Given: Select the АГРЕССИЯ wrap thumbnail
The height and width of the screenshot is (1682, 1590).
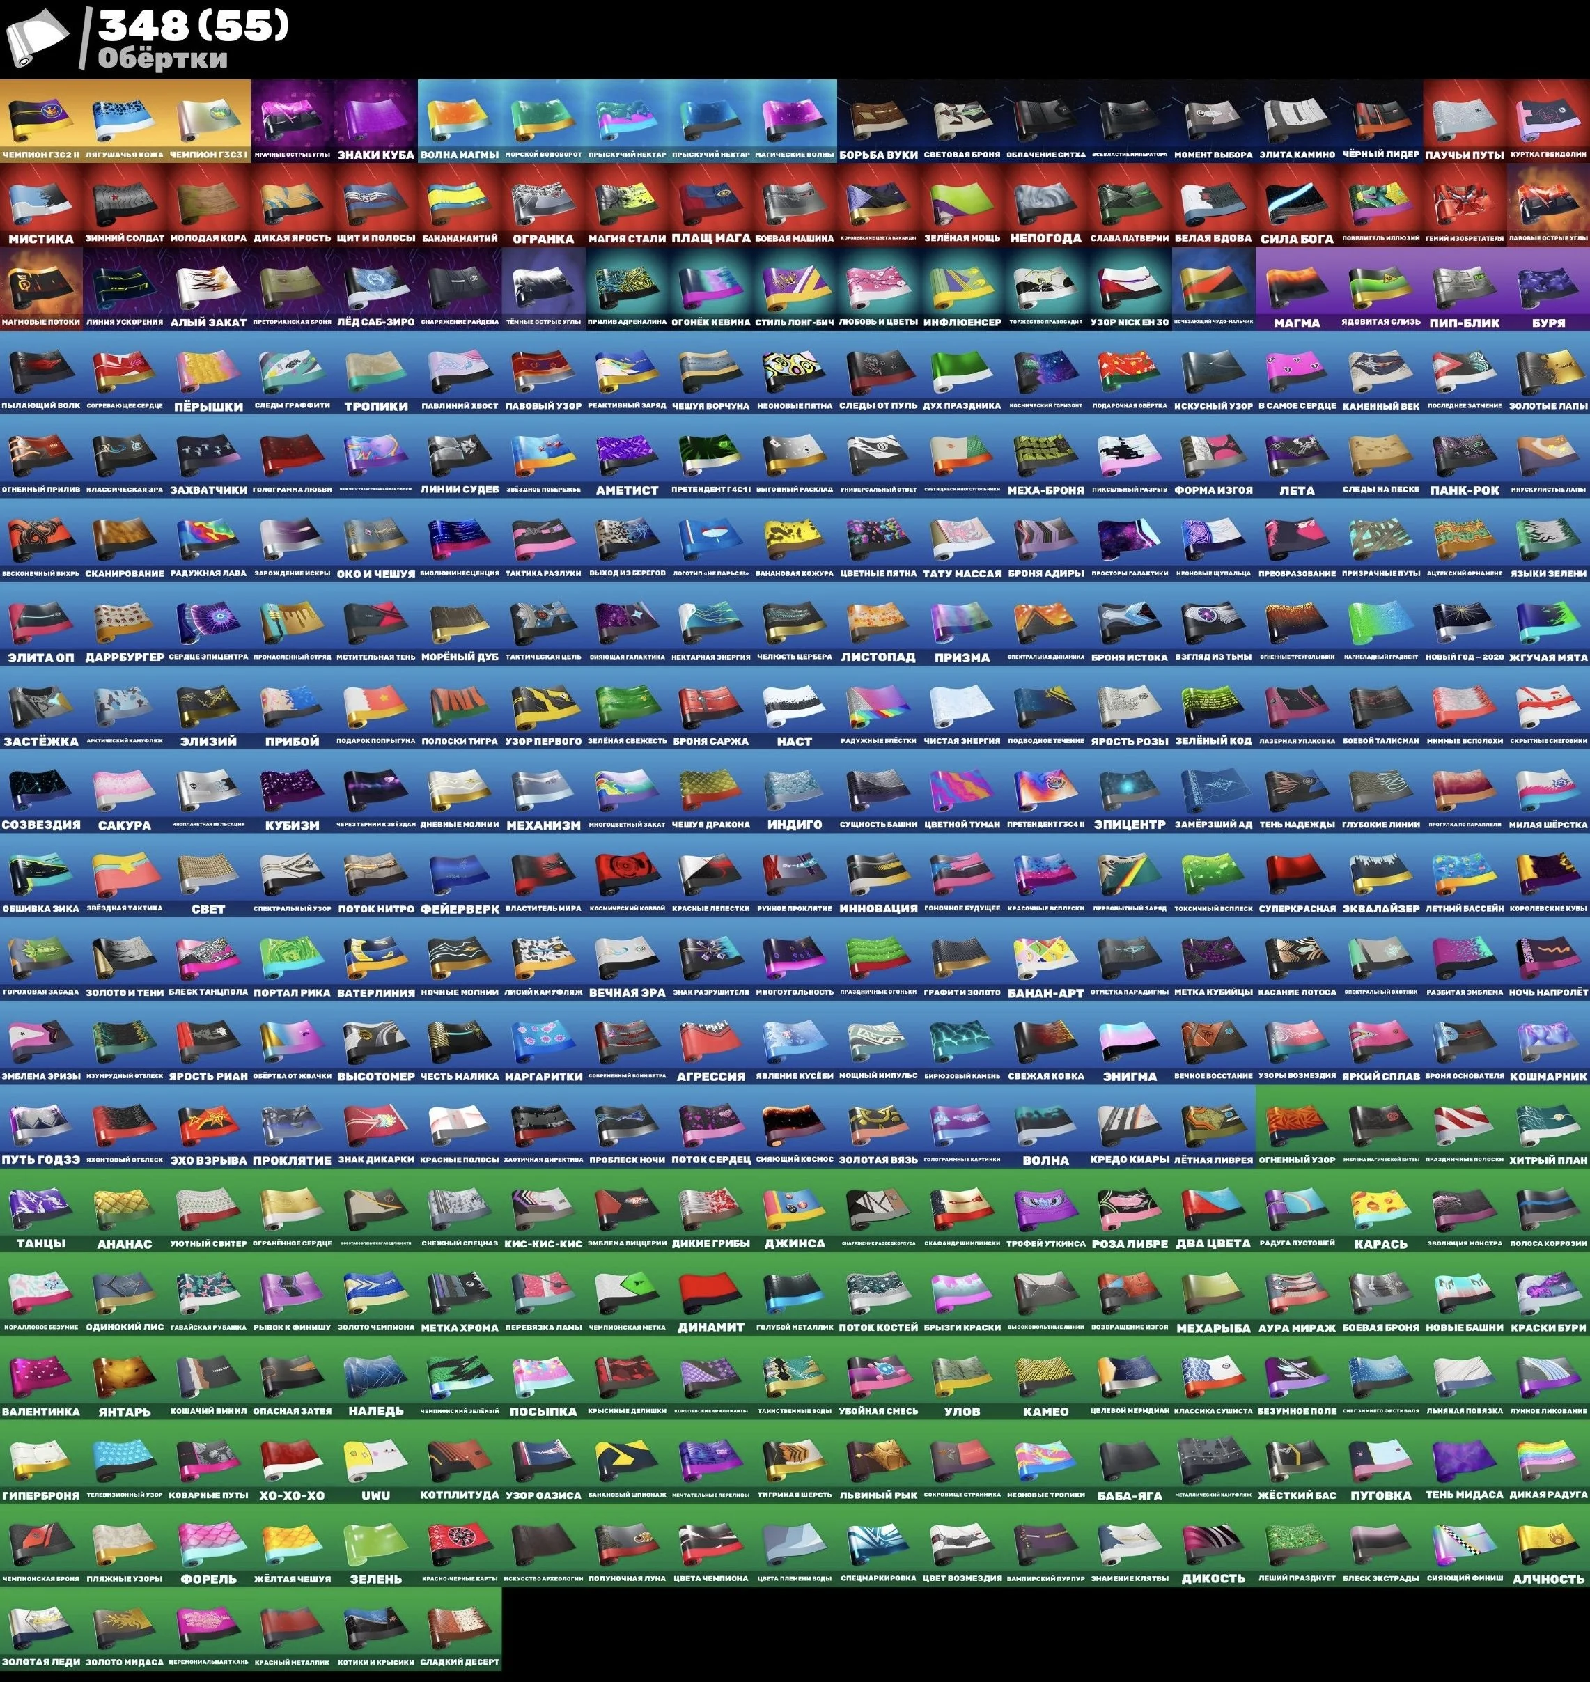Looking at the screenshot, I should click(710, 1041).
